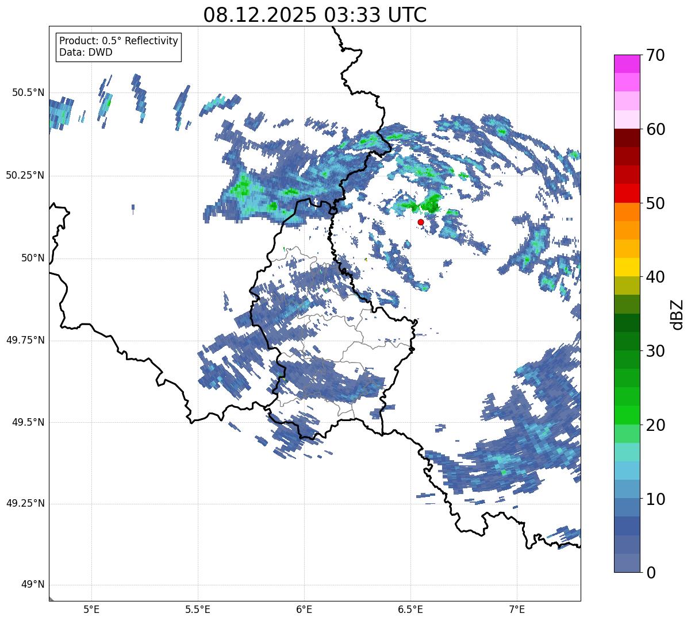
Task: Click the 20 tick on the colorbar
Action: tap(655, 425)
